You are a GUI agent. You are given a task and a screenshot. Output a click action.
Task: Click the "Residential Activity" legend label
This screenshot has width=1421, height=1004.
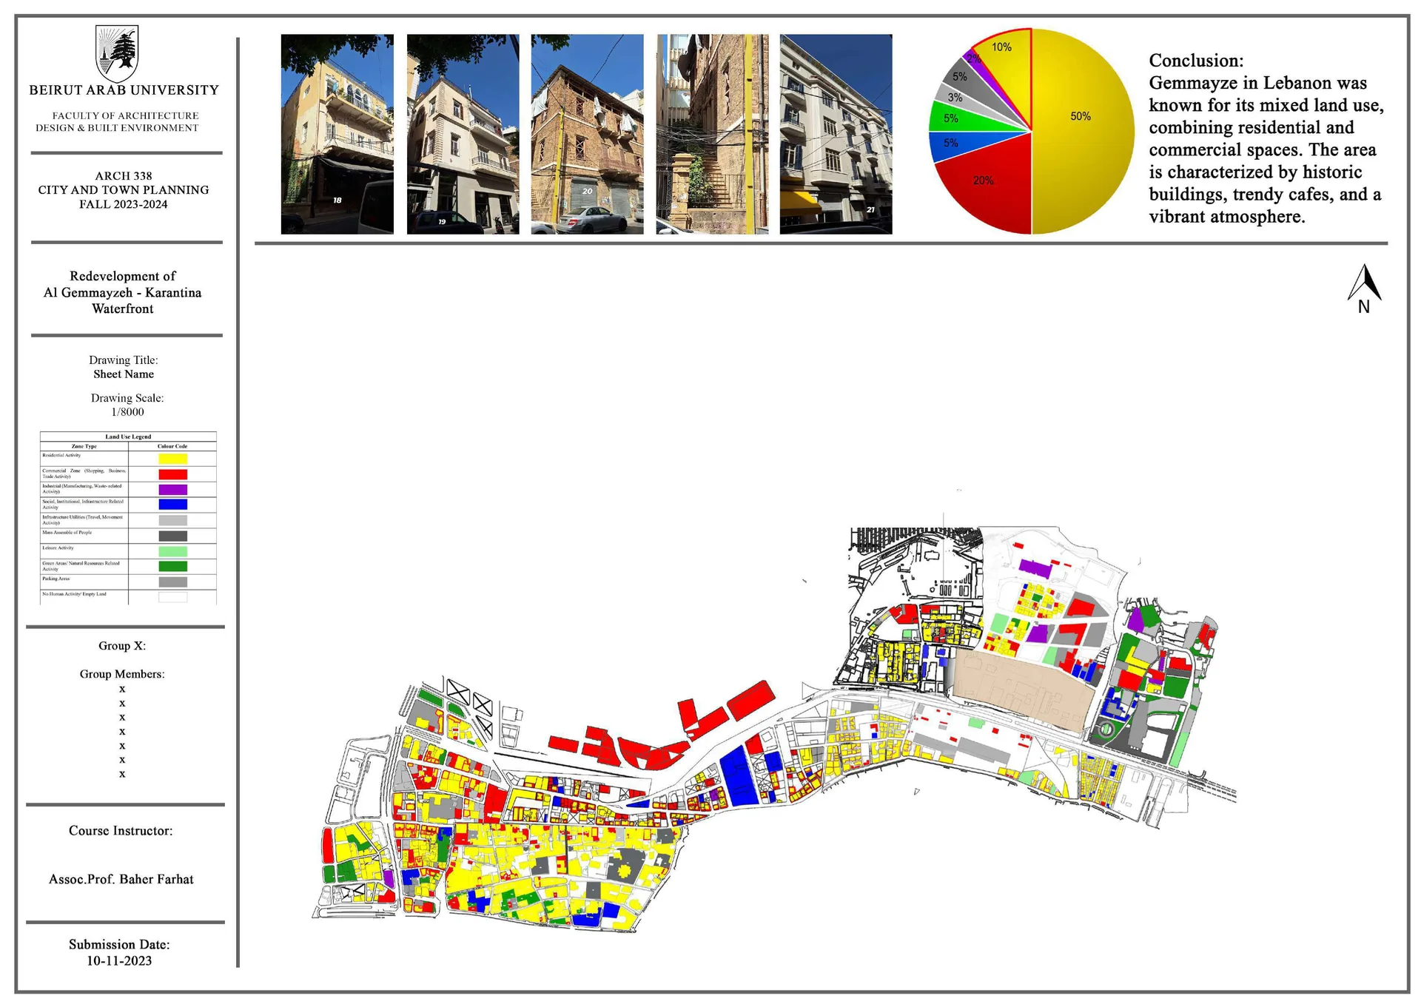(x=61, y=455)
